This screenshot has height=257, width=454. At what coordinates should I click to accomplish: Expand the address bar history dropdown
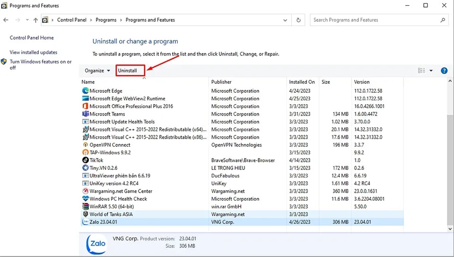[285, 20]
